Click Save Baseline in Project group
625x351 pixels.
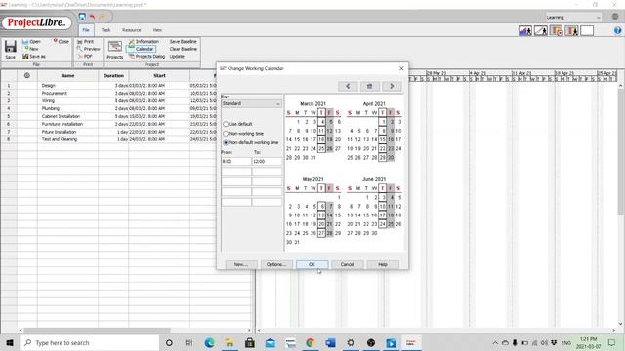pos(183,41)
